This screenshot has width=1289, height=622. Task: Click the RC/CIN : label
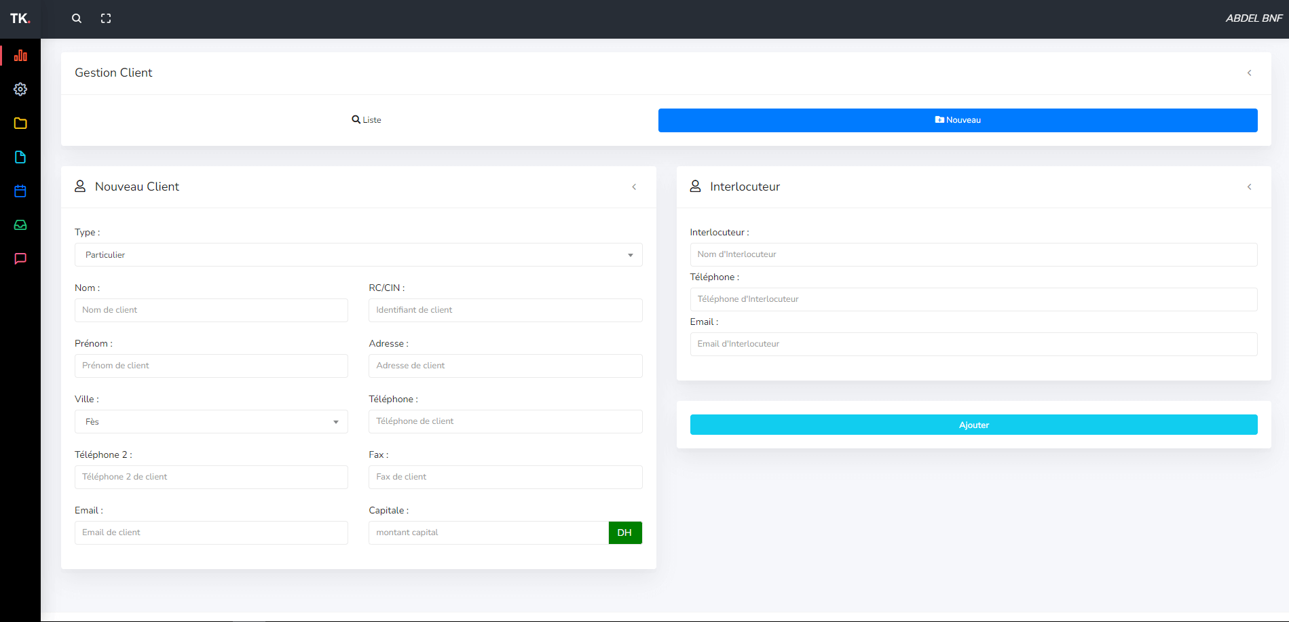387,288
